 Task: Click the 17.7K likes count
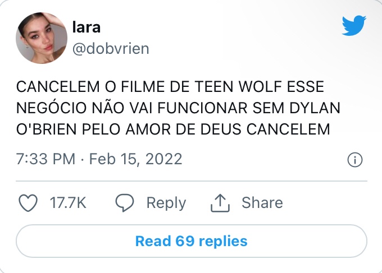(68, 203)
